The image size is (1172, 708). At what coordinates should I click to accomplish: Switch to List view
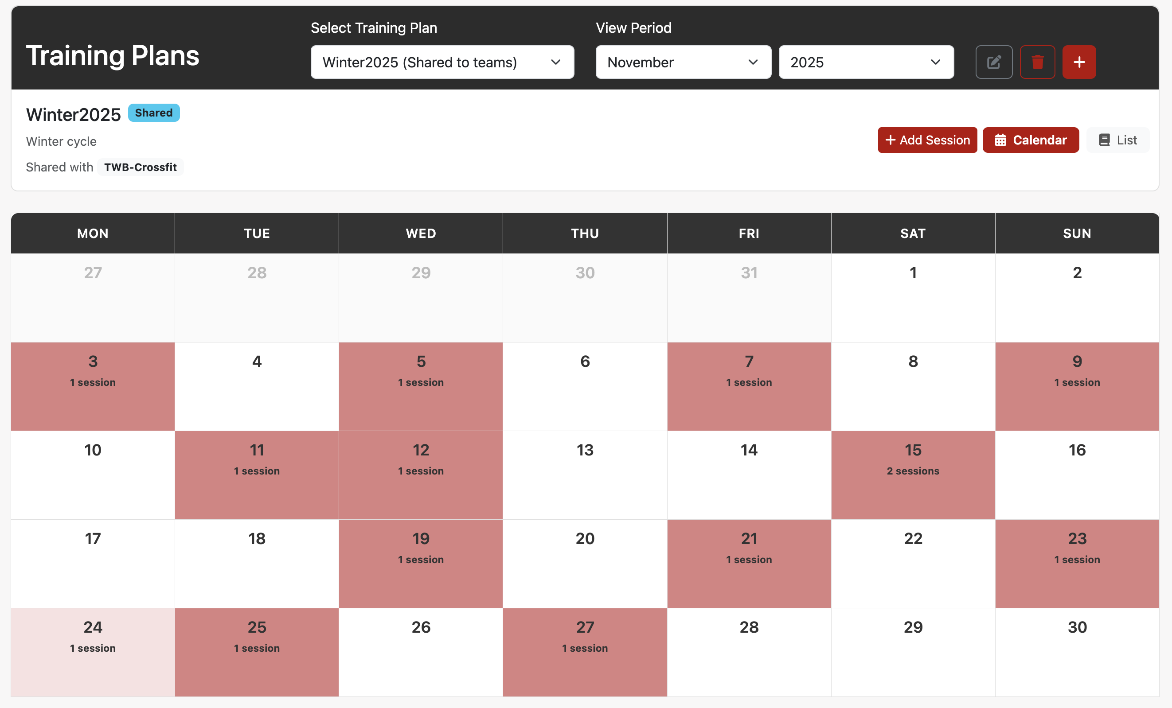(1117, 140)
